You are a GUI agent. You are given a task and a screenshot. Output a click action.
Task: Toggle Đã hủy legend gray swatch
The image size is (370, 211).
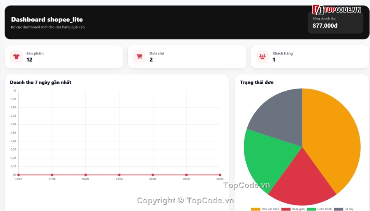338,209
